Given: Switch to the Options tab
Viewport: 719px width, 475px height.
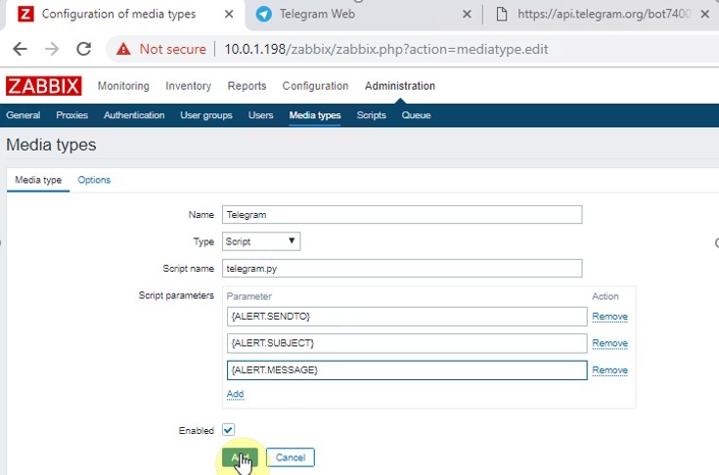Looking at the screenshot, I should [x=94, y=180].
